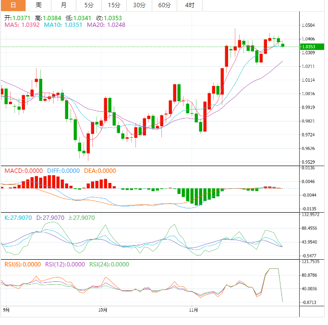
Task: Select the 60分 timeframe tab
Action: pyautogui.click(x=164, y=5)
